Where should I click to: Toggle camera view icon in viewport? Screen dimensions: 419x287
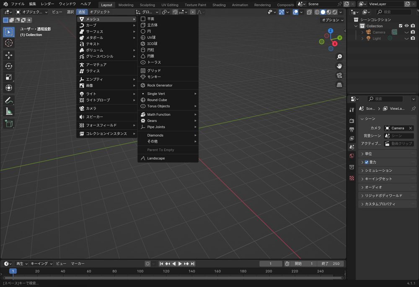click(339, 76)
